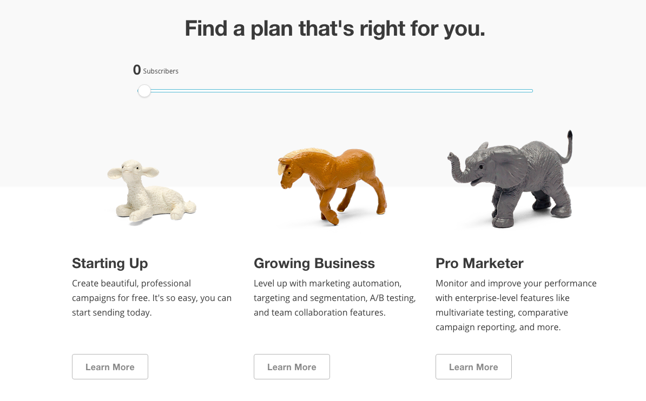Click the 'and team collaboration features' line
Viewport: 646px width, 401px height.
point(319,312)
